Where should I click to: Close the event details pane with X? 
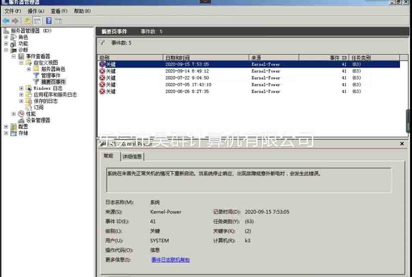pyautogui.click(x=402, y=144)
